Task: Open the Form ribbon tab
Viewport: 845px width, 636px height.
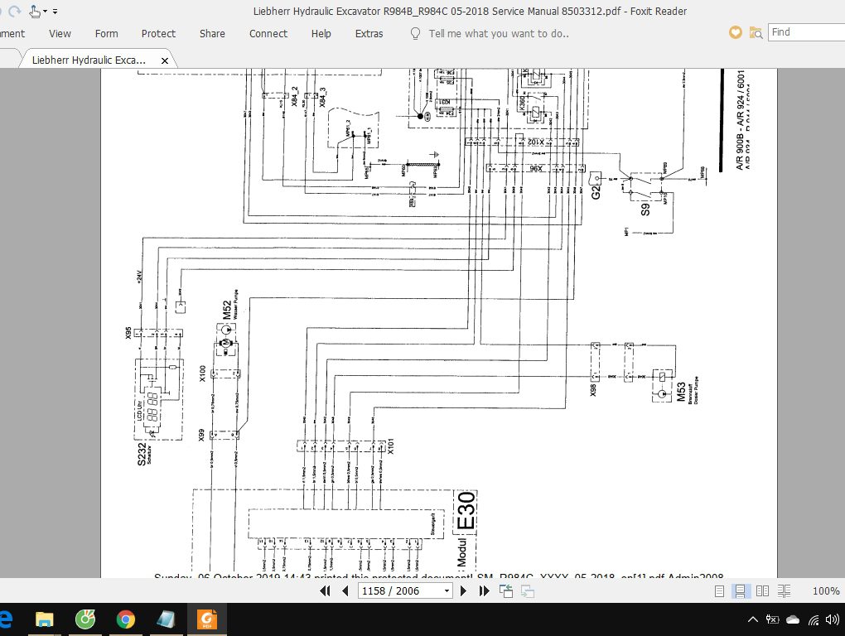Action: [106, 33]
